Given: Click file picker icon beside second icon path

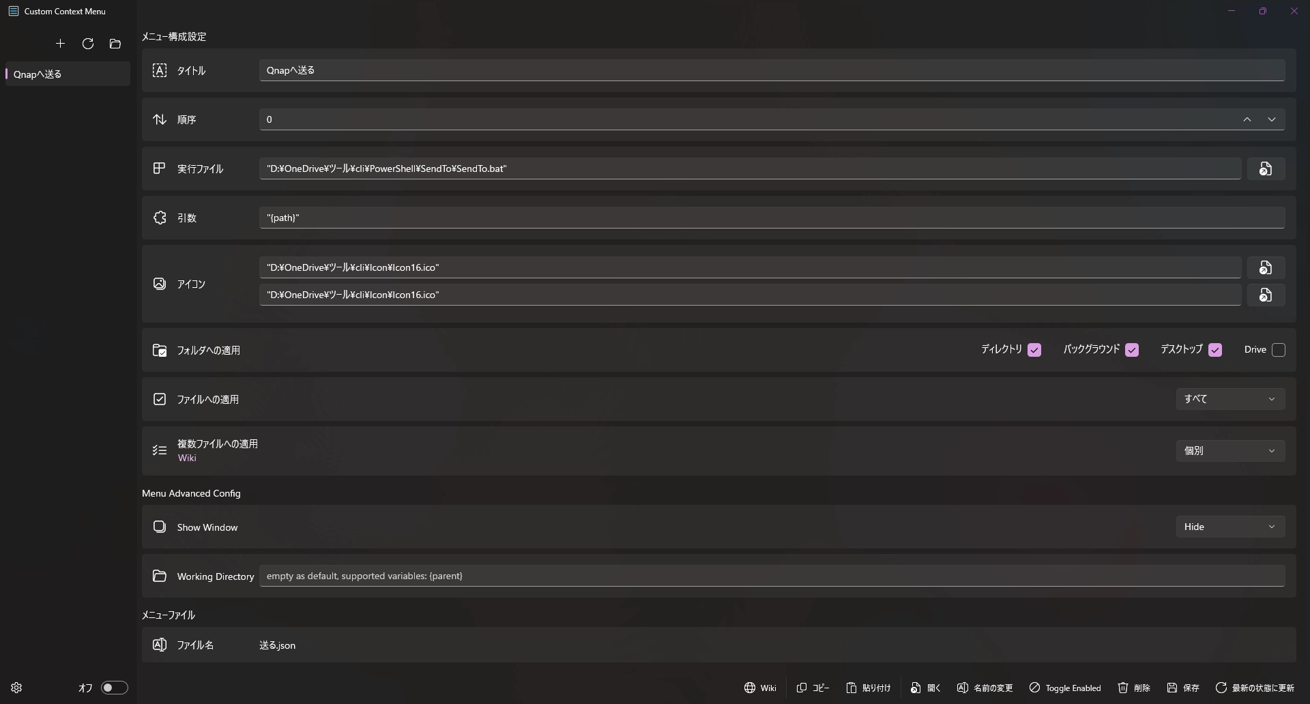Looking at the screenshot, I should pos(1266,295).
